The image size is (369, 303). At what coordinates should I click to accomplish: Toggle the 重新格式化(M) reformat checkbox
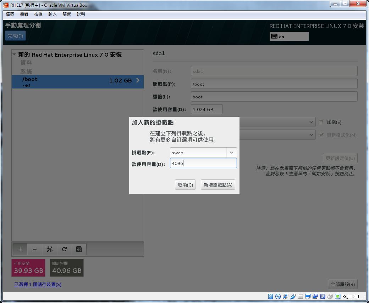click(321, 135)
